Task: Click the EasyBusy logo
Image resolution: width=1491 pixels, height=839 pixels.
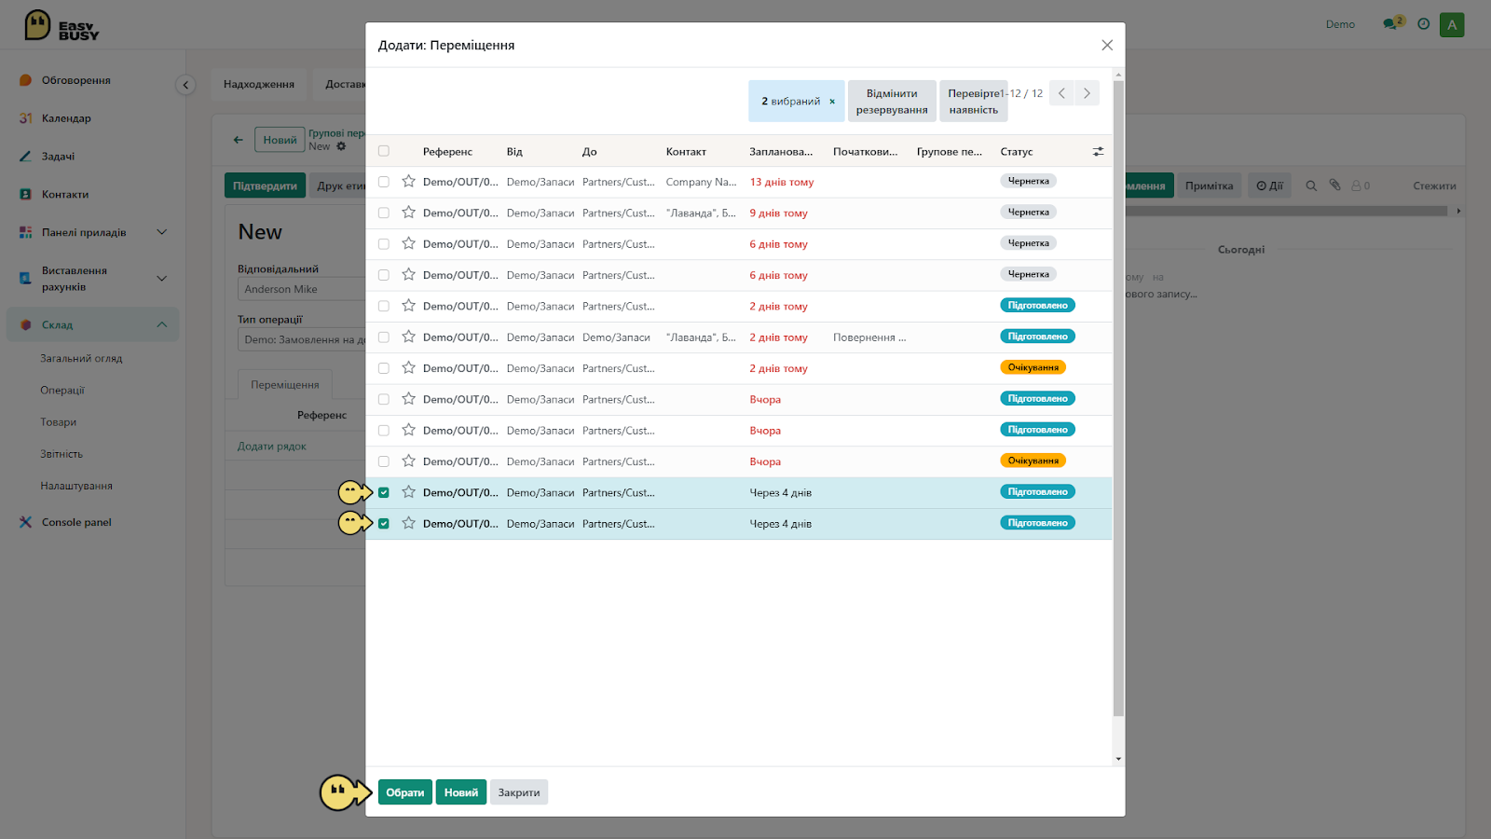Action: (62, 25)
